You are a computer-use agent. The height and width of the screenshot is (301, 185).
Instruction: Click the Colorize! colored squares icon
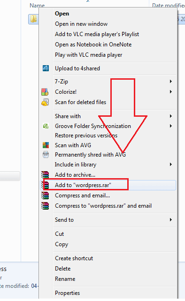45,92
